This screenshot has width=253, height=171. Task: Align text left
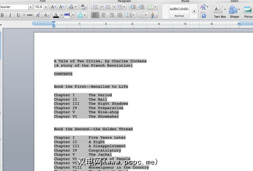(x=95, y=15)
